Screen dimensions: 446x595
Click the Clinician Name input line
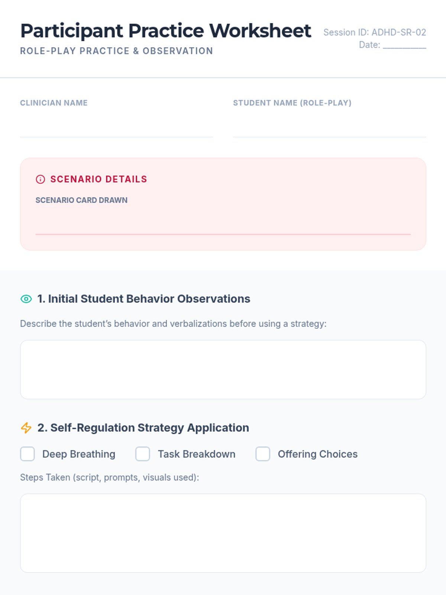[x=116, y=128]
